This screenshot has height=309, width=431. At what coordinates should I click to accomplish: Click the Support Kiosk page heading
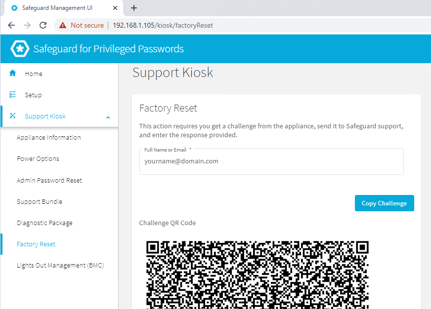[172, 73]
